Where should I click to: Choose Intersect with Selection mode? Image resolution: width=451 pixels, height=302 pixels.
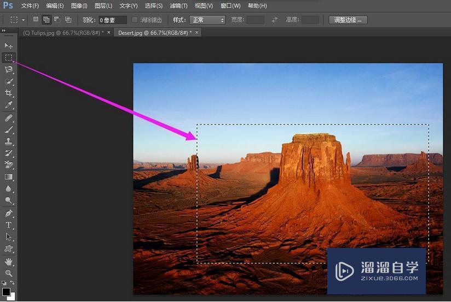68,20
